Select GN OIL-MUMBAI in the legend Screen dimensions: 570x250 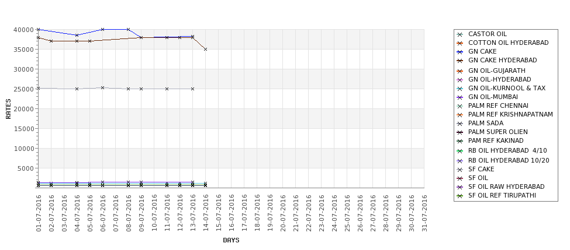(x=488, y=97)
